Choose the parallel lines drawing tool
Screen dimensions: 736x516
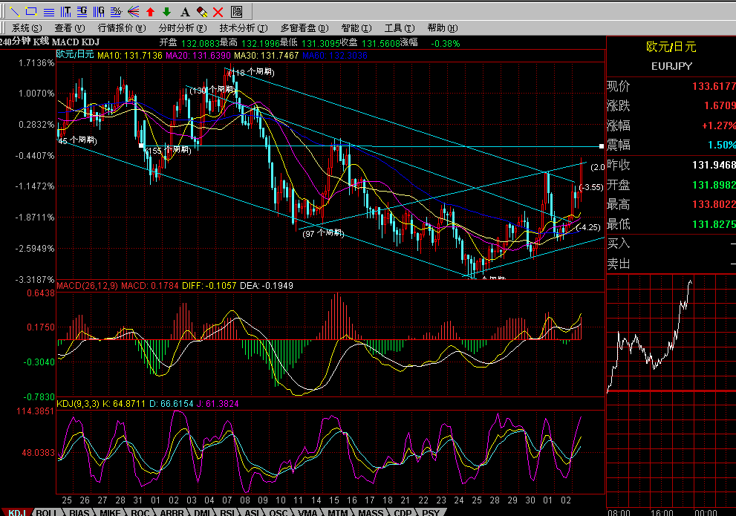48,11
